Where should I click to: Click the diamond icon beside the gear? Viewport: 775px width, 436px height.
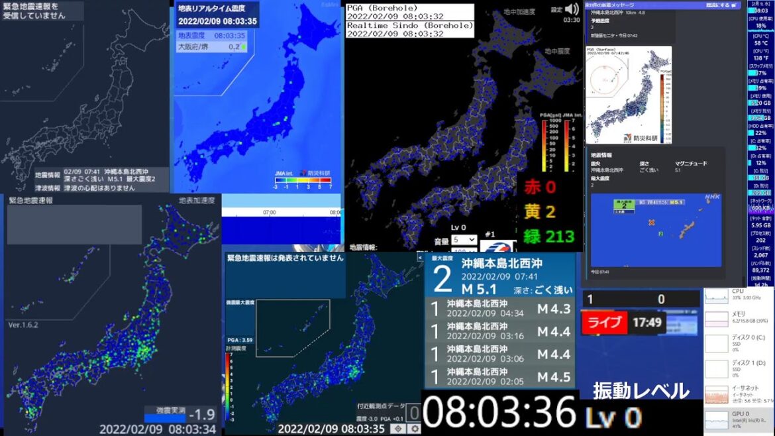(x=399, y=428)
